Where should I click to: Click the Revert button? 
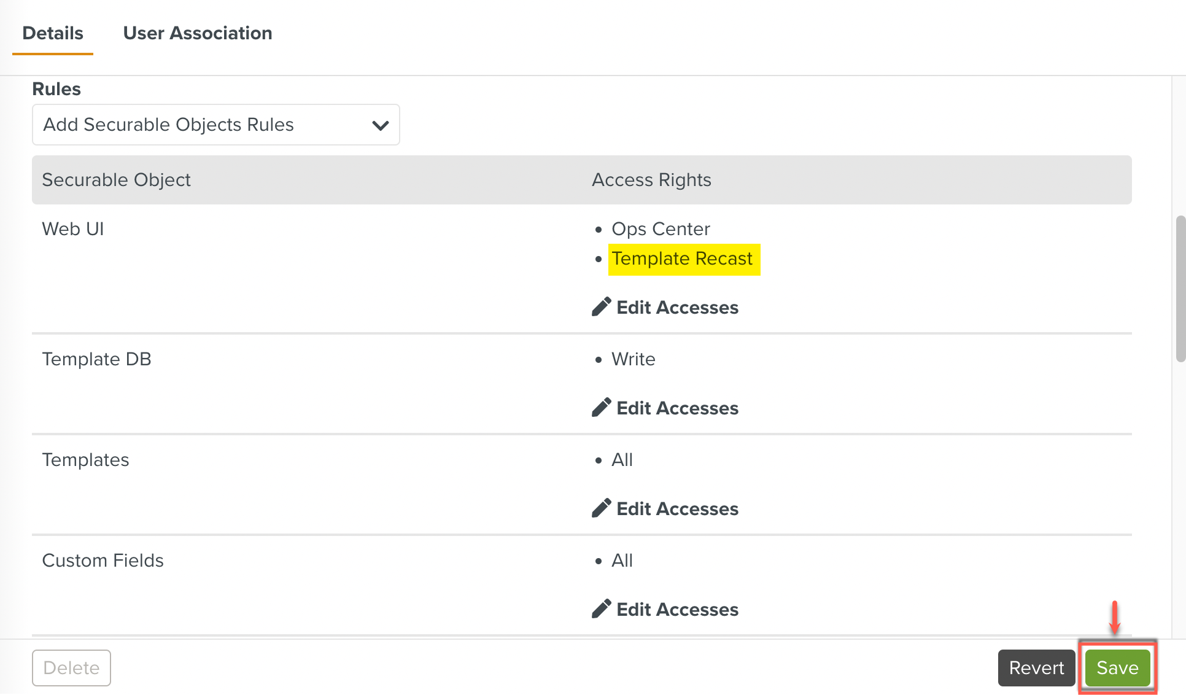click(x=1036, y=667)
